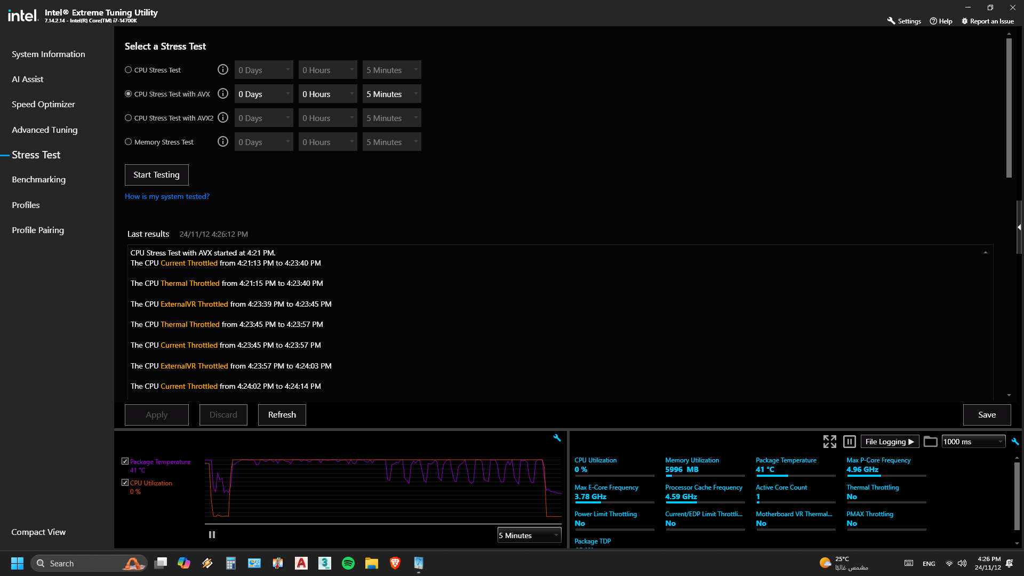Open the log folder icon
1024x576 pixels.
[930, 442]
